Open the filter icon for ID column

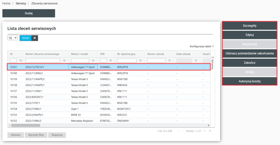21,61
